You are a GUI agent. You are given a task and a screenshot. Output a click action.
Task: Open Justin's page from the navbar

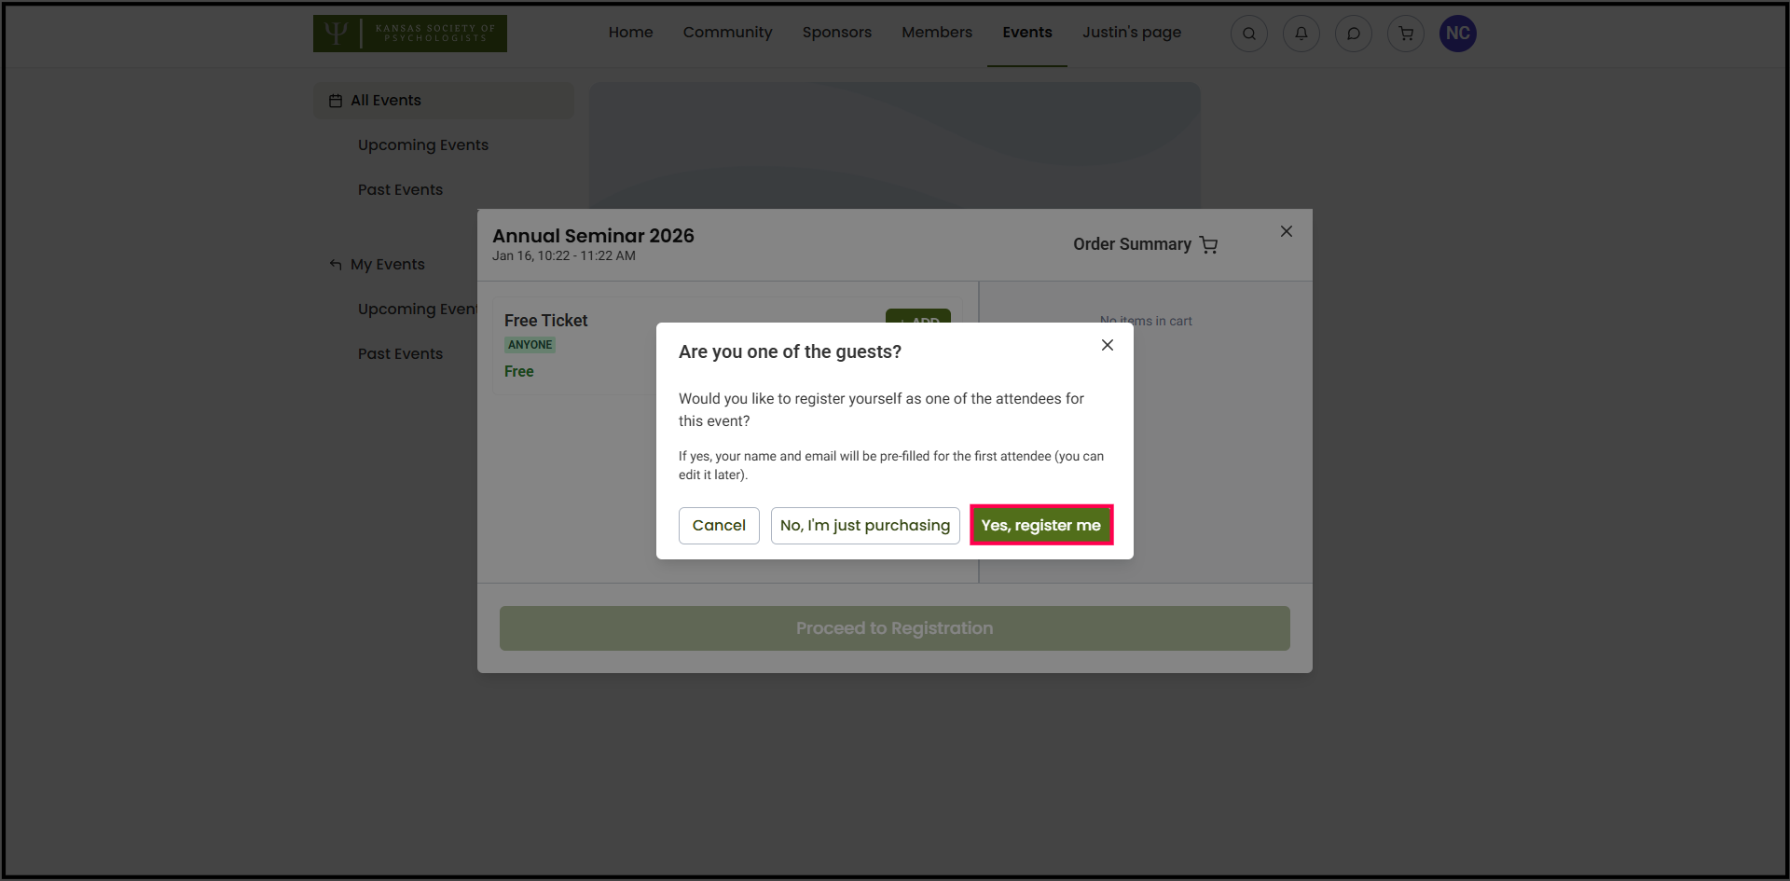[1131, 33]
